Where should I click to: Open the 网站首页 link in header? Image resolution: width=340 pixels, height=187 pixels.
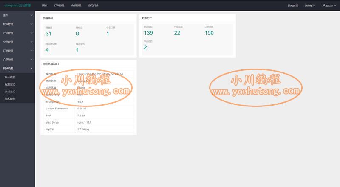tap(293, 6)
